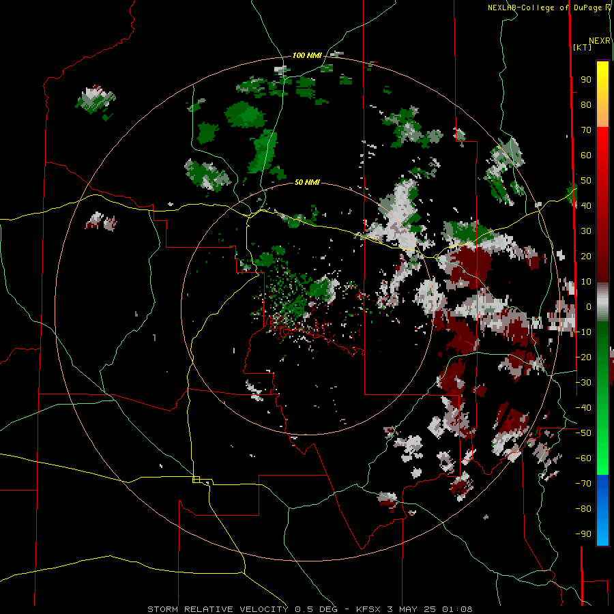This screenshot has width=614, height=614.
Task: Click the "[KT]" units label
Action: pos(583,47)
